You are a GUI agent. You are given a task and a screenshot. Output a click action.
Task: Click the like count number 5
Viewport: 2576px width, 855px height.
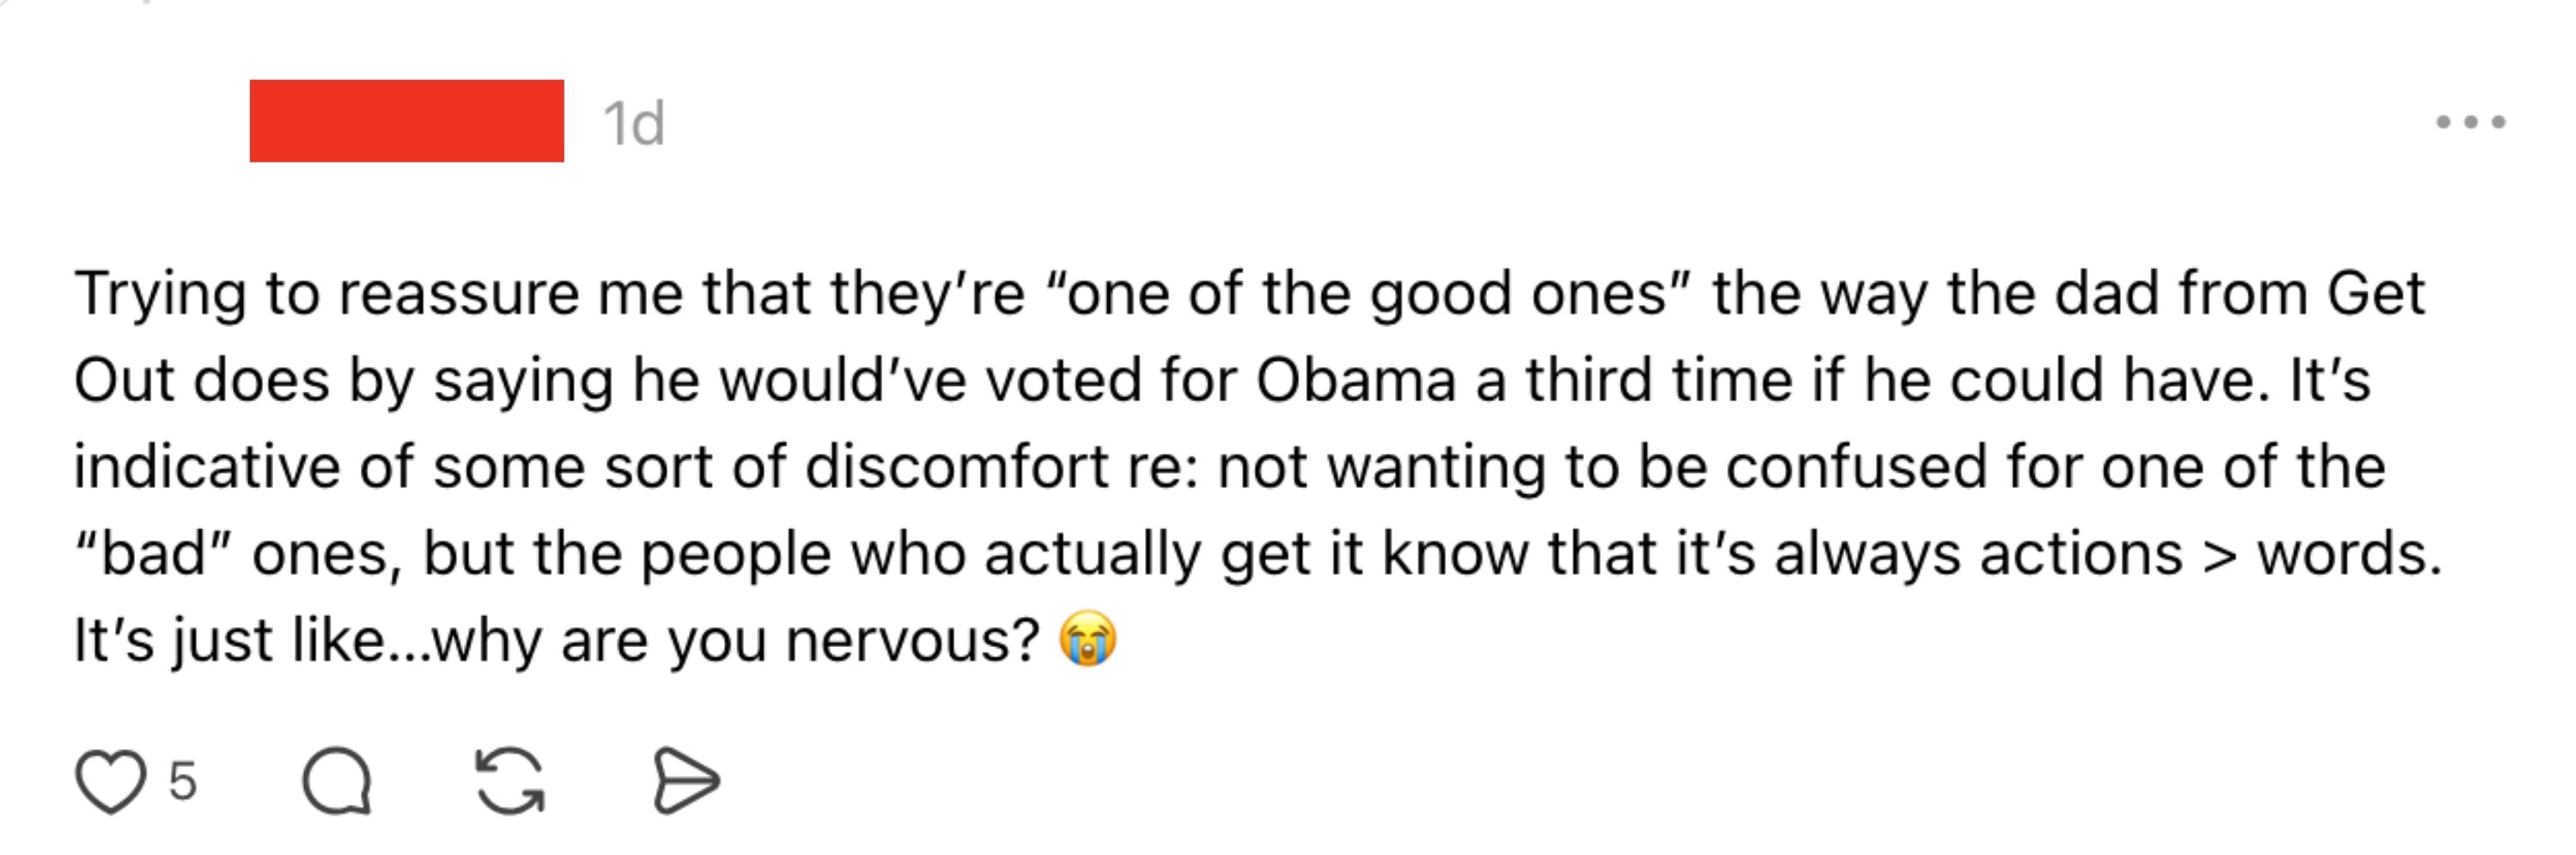(183, 781)
